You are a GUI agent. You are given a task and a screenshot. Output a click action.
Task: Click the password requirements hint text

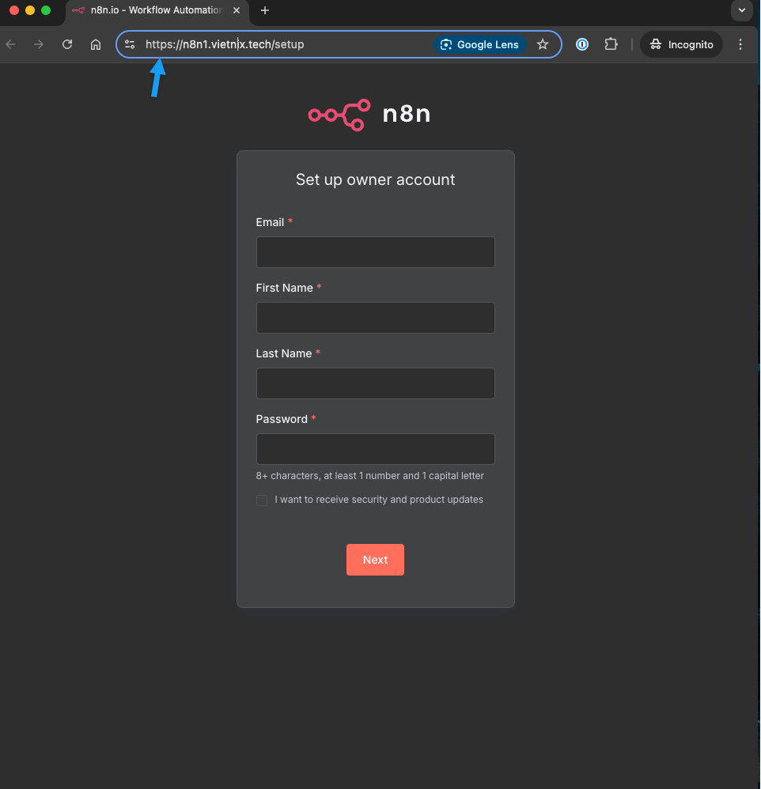point(369,475)
